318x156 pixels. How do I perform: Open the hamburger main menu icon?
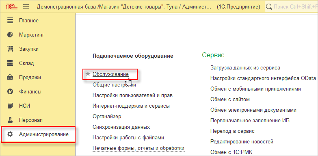point(26,7)
